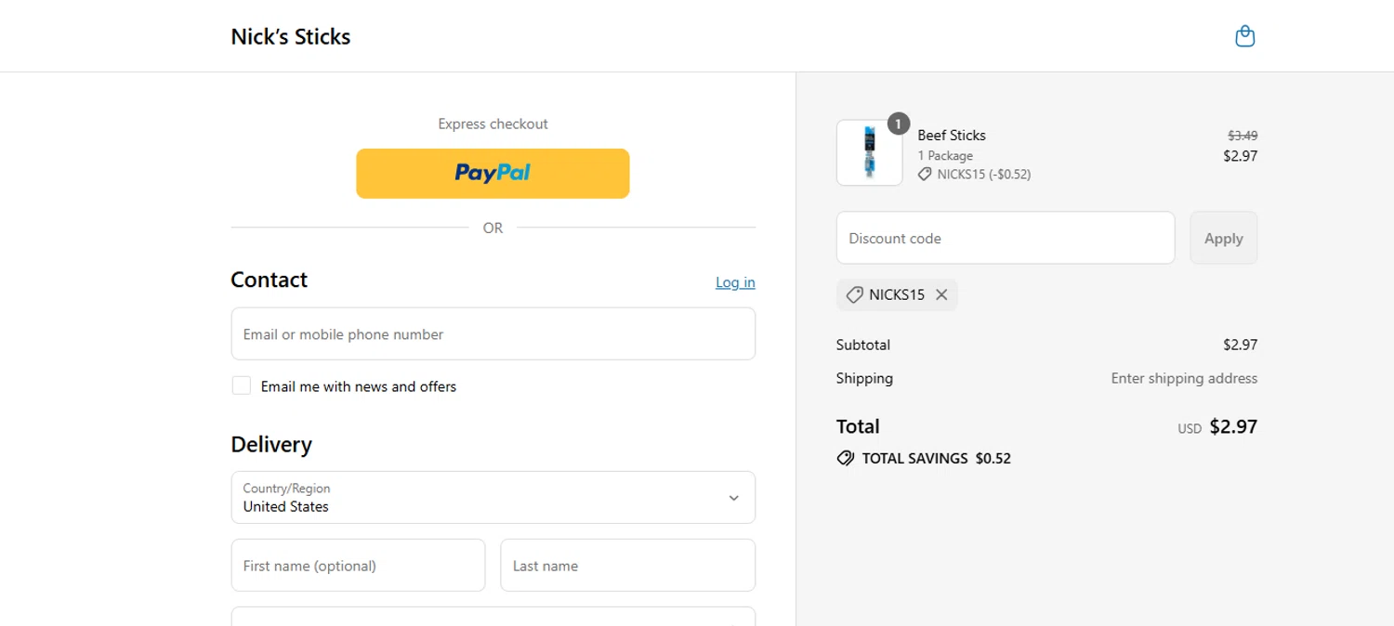Click the tag icon in NICKS15 chip

click(854, 294)
